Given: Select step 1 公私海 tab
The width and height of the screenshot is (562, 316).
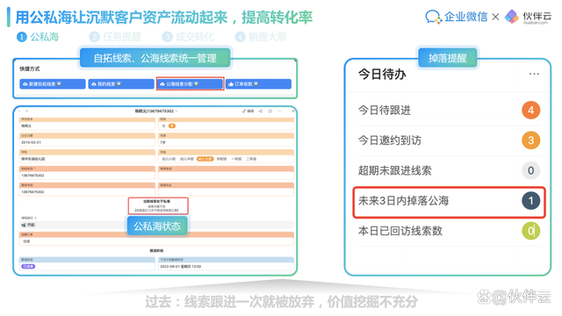Looking at the screenshot, I should click(37, 37).
